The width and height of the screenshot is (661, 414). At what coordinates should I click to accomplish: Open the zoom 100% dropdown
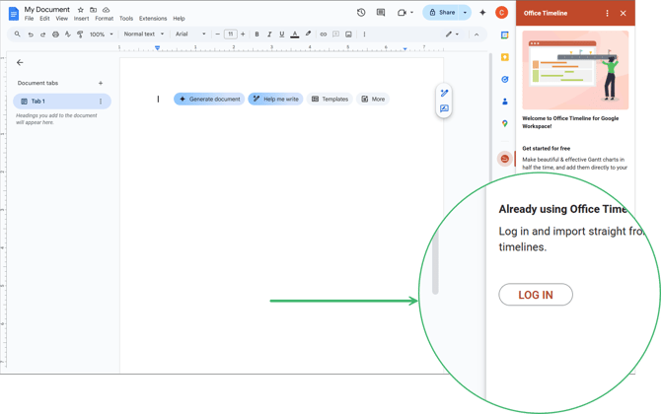pyautogui.click(x=102, y=34)
